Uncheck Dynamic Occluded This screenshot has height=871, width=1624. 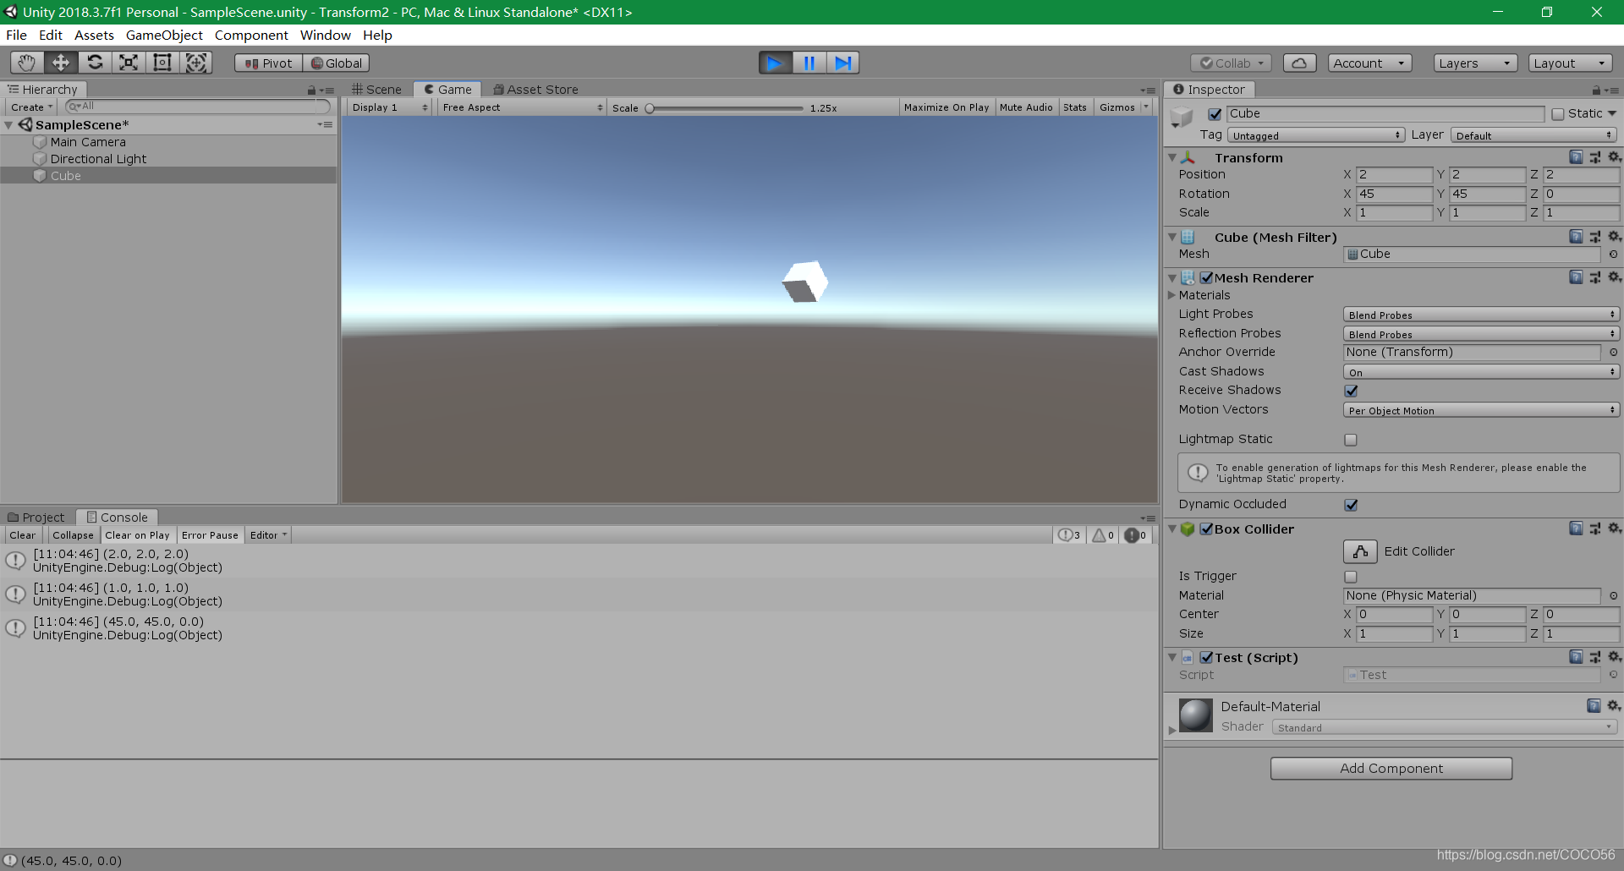pyautogui.click(x=1351, y=505)
